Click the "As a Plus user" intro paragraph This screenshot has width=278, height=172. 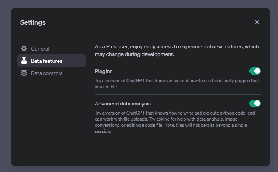(177, 47)
